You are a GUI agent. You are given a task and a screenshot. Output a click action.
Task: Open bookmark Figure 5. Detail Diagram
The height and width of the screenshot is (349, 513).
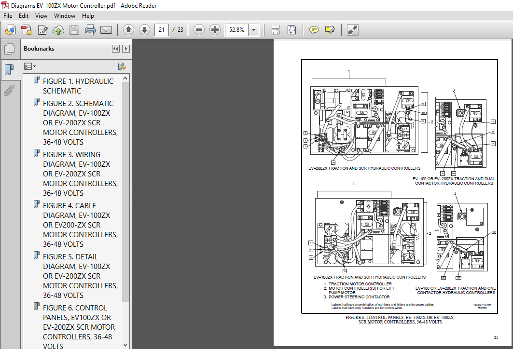click(80, 276)
